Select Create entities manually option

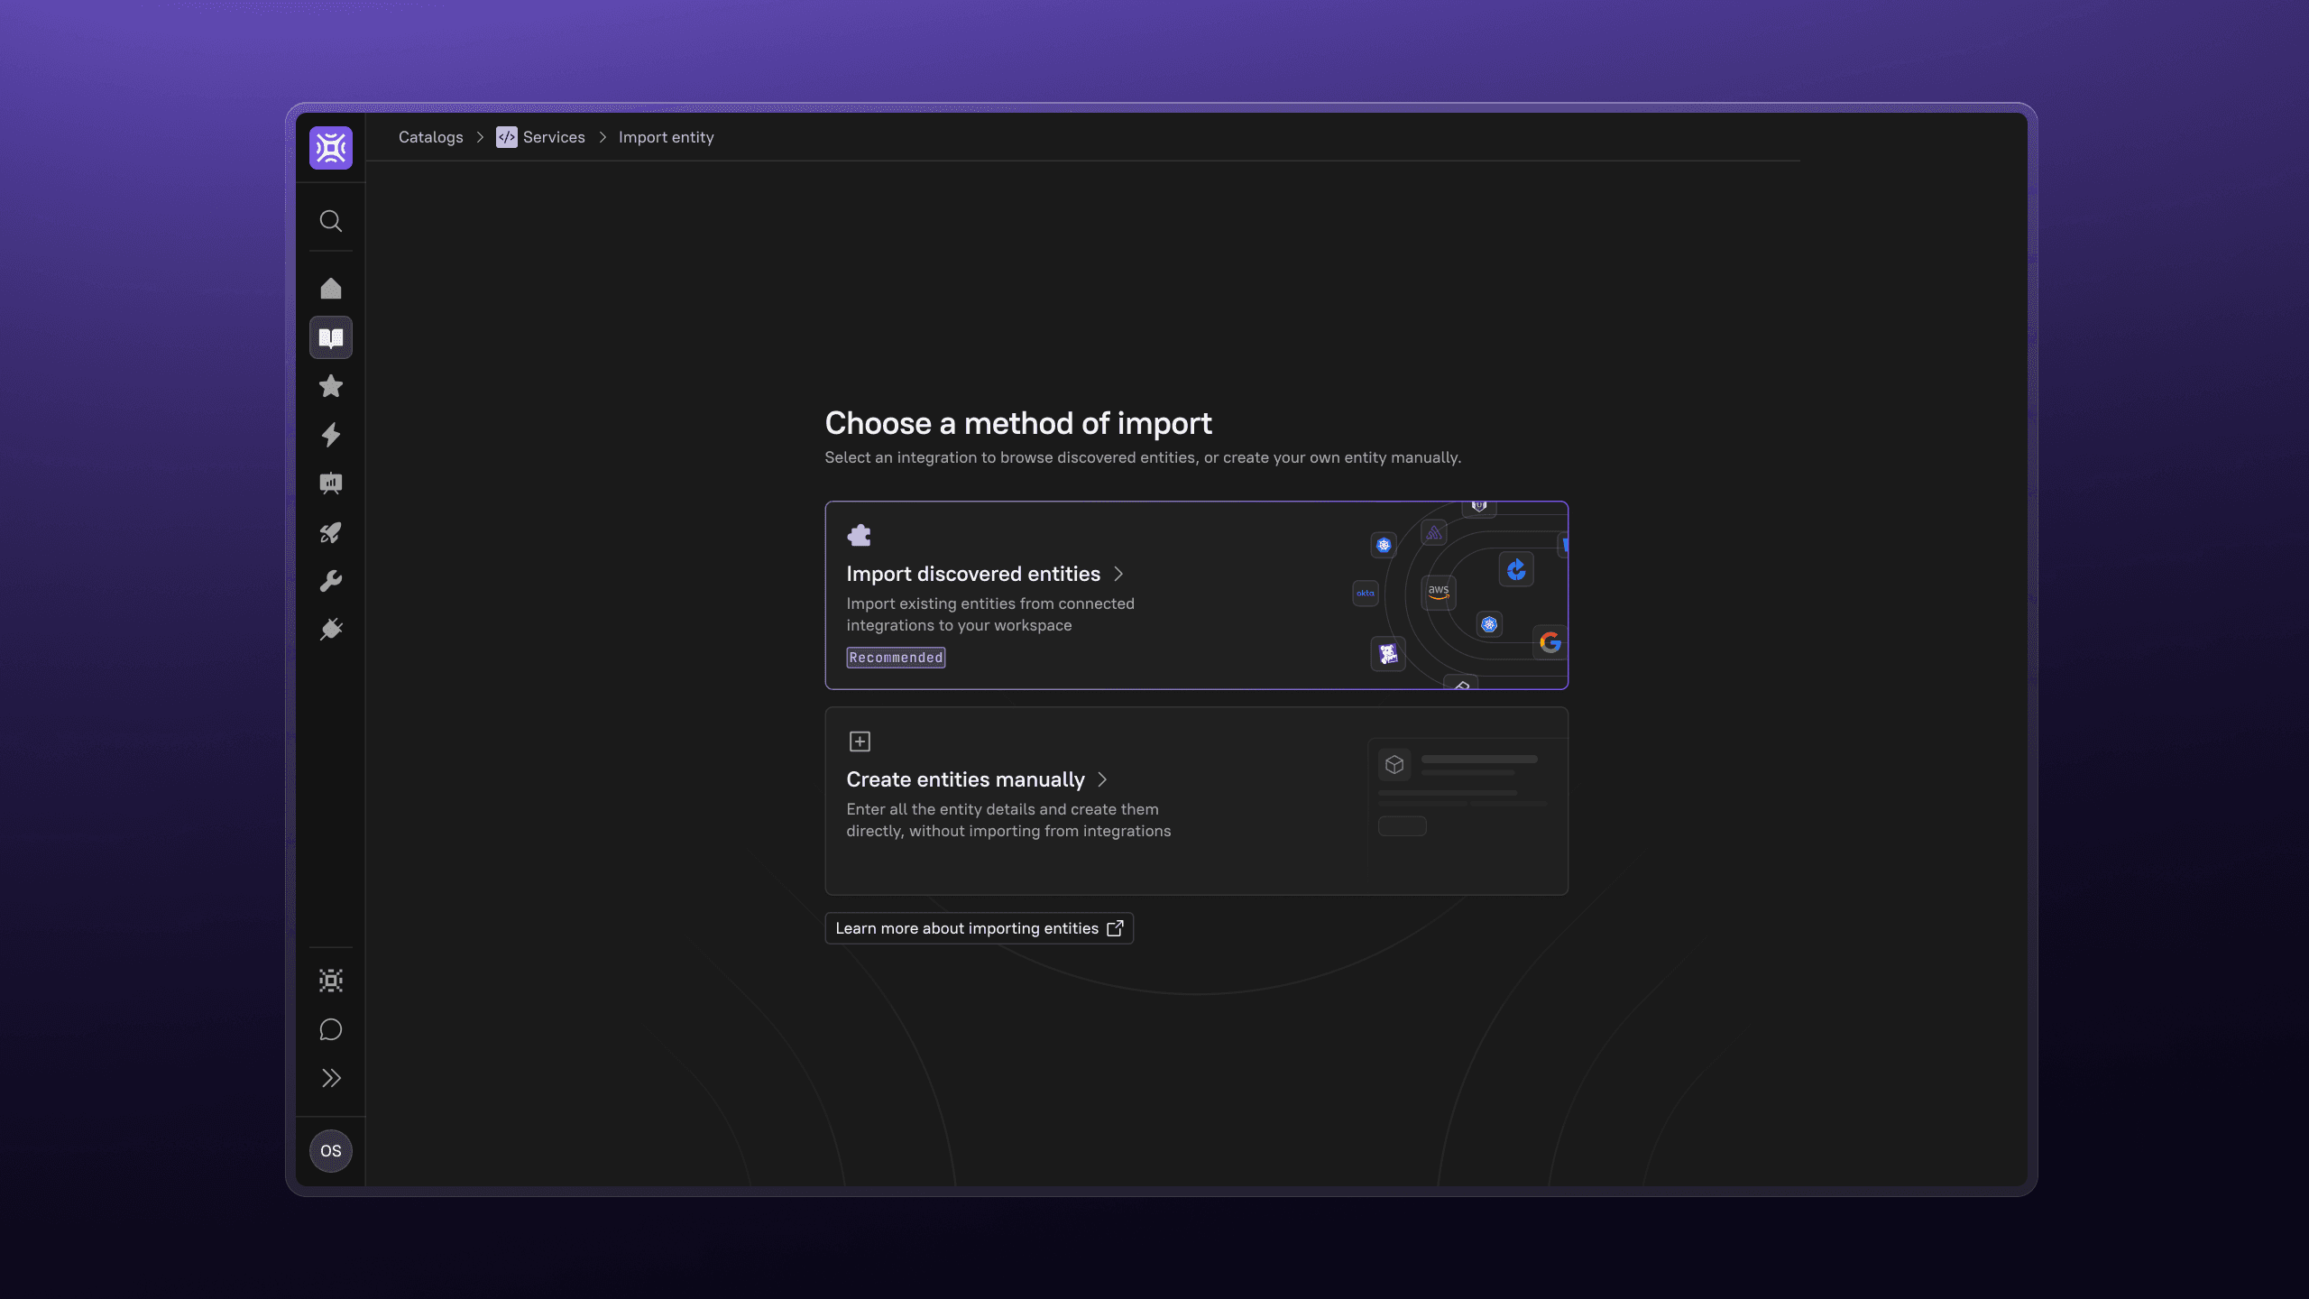point(1196,801)
